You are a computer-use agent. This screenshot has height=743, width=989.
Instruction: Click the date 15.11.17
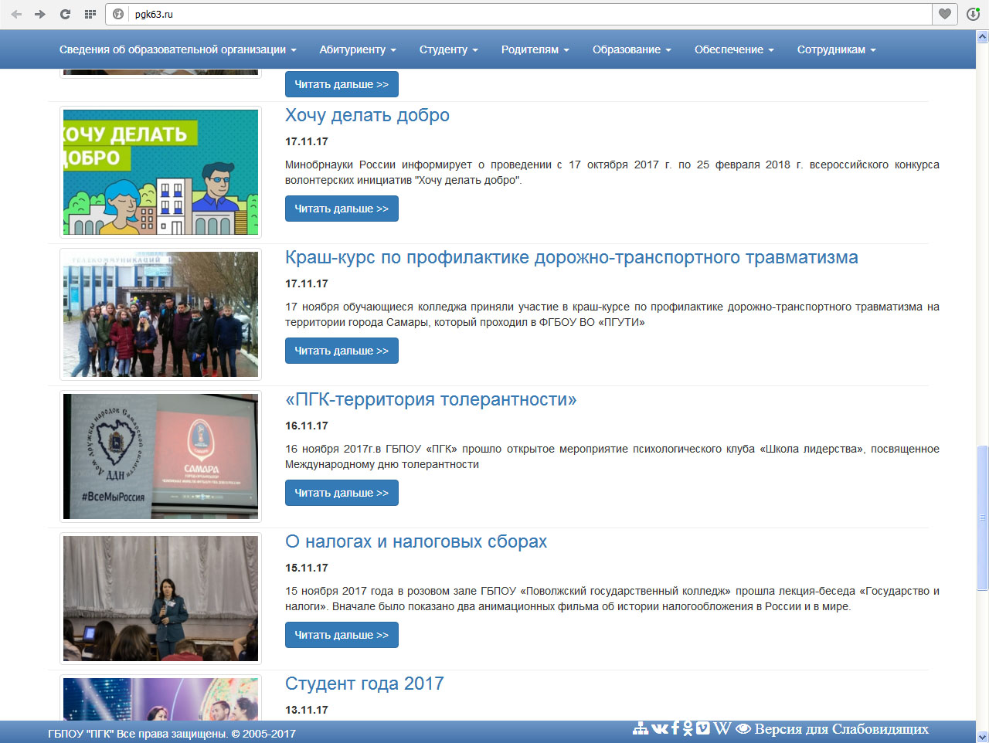(x=307, y=568)
